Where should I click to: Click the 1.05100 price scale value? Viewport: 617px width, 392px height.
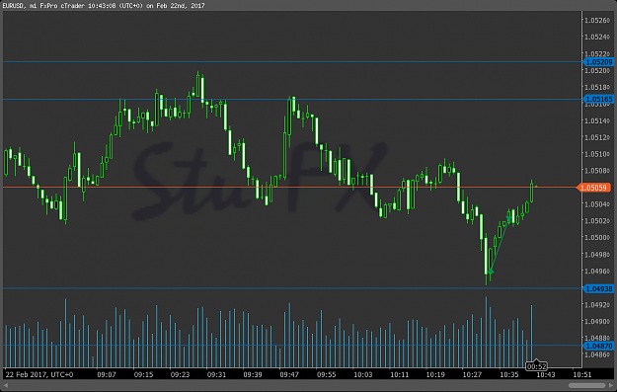(597, 154)
